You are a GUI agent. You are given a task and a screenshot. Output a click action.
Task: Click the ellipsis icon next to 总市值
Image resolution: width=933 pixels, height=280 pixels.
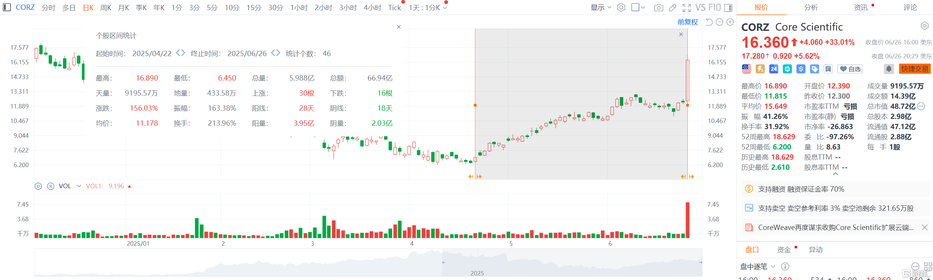tap(921, 106)
